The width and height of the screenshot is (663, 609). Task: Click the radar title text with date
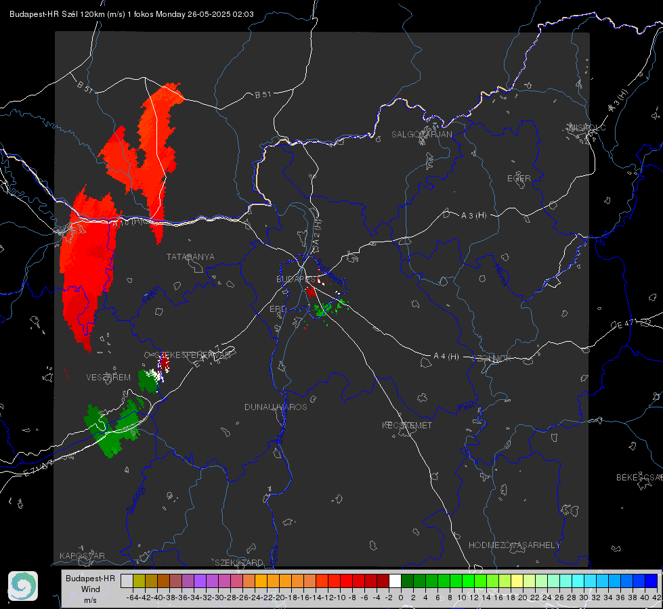pyautogui.click(x=131, y=14)
